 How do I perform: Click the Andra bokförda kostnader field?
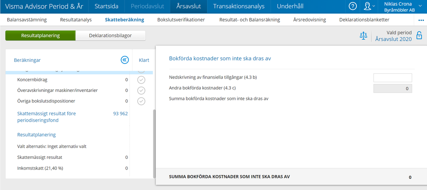click(392, 88)
